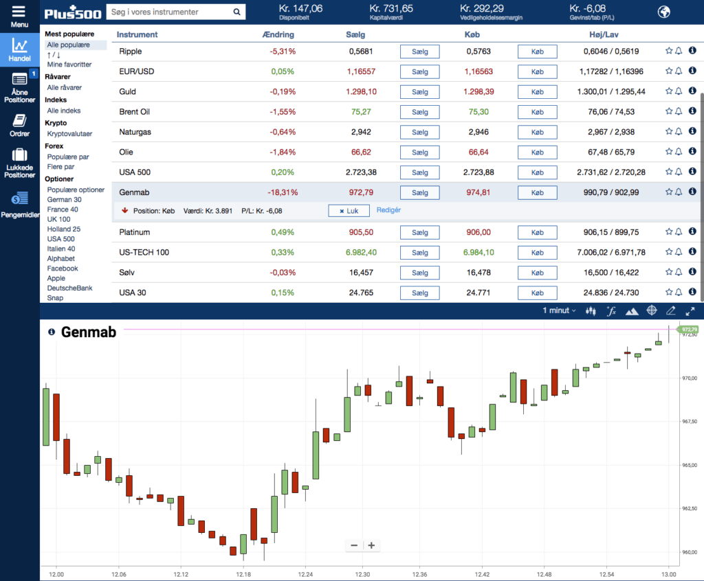This screenshot has width=704, height=581.
Task: Select Alle indeks category
Action: pos(64,111)
